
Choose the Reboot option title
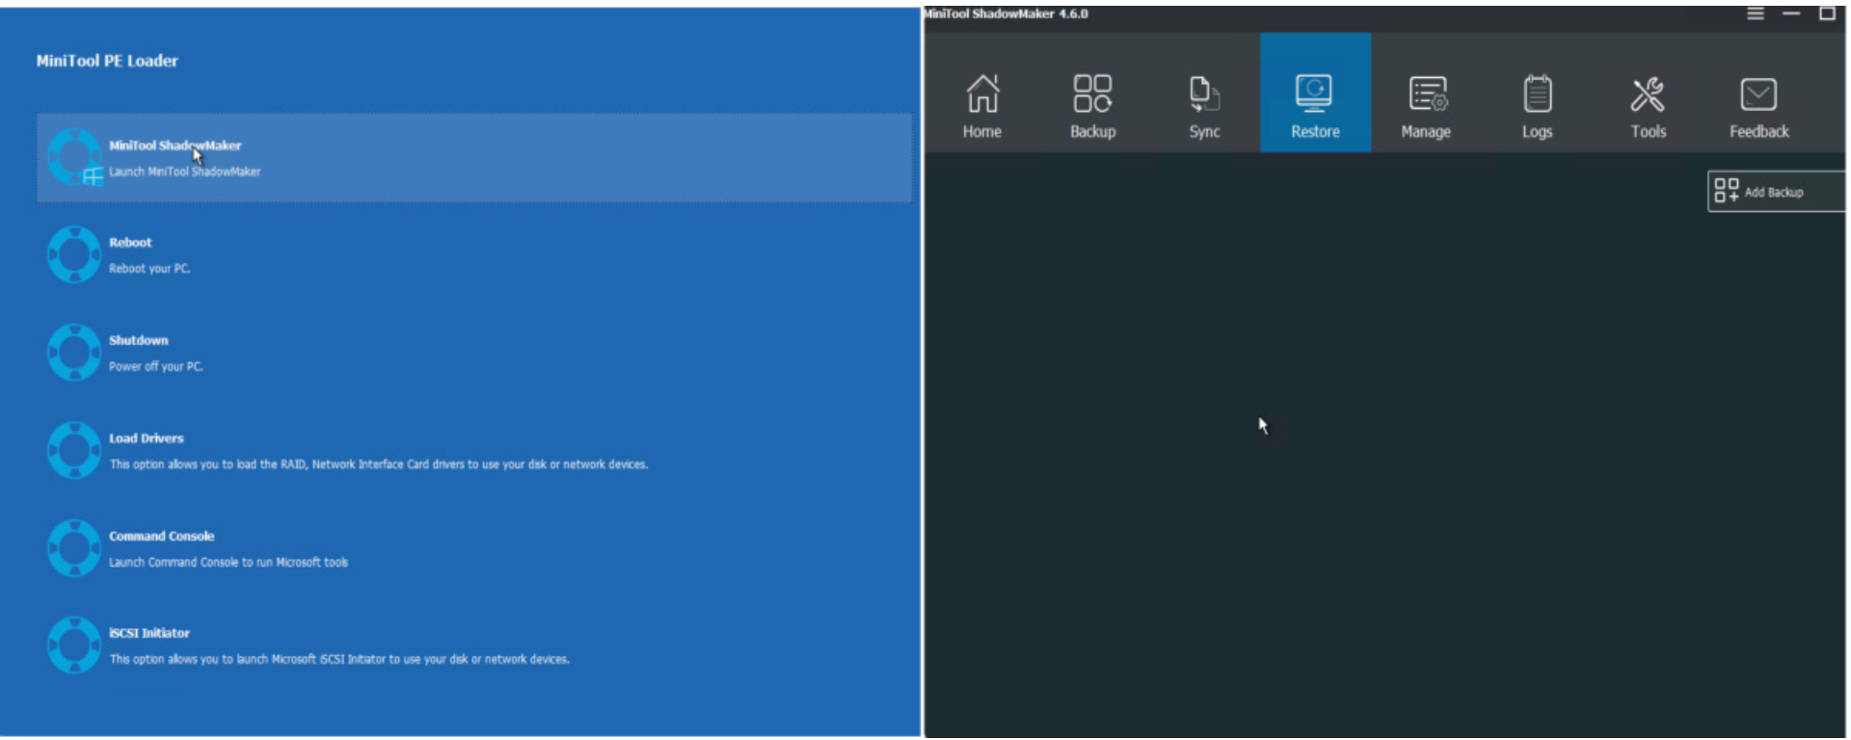coord(130,243)
